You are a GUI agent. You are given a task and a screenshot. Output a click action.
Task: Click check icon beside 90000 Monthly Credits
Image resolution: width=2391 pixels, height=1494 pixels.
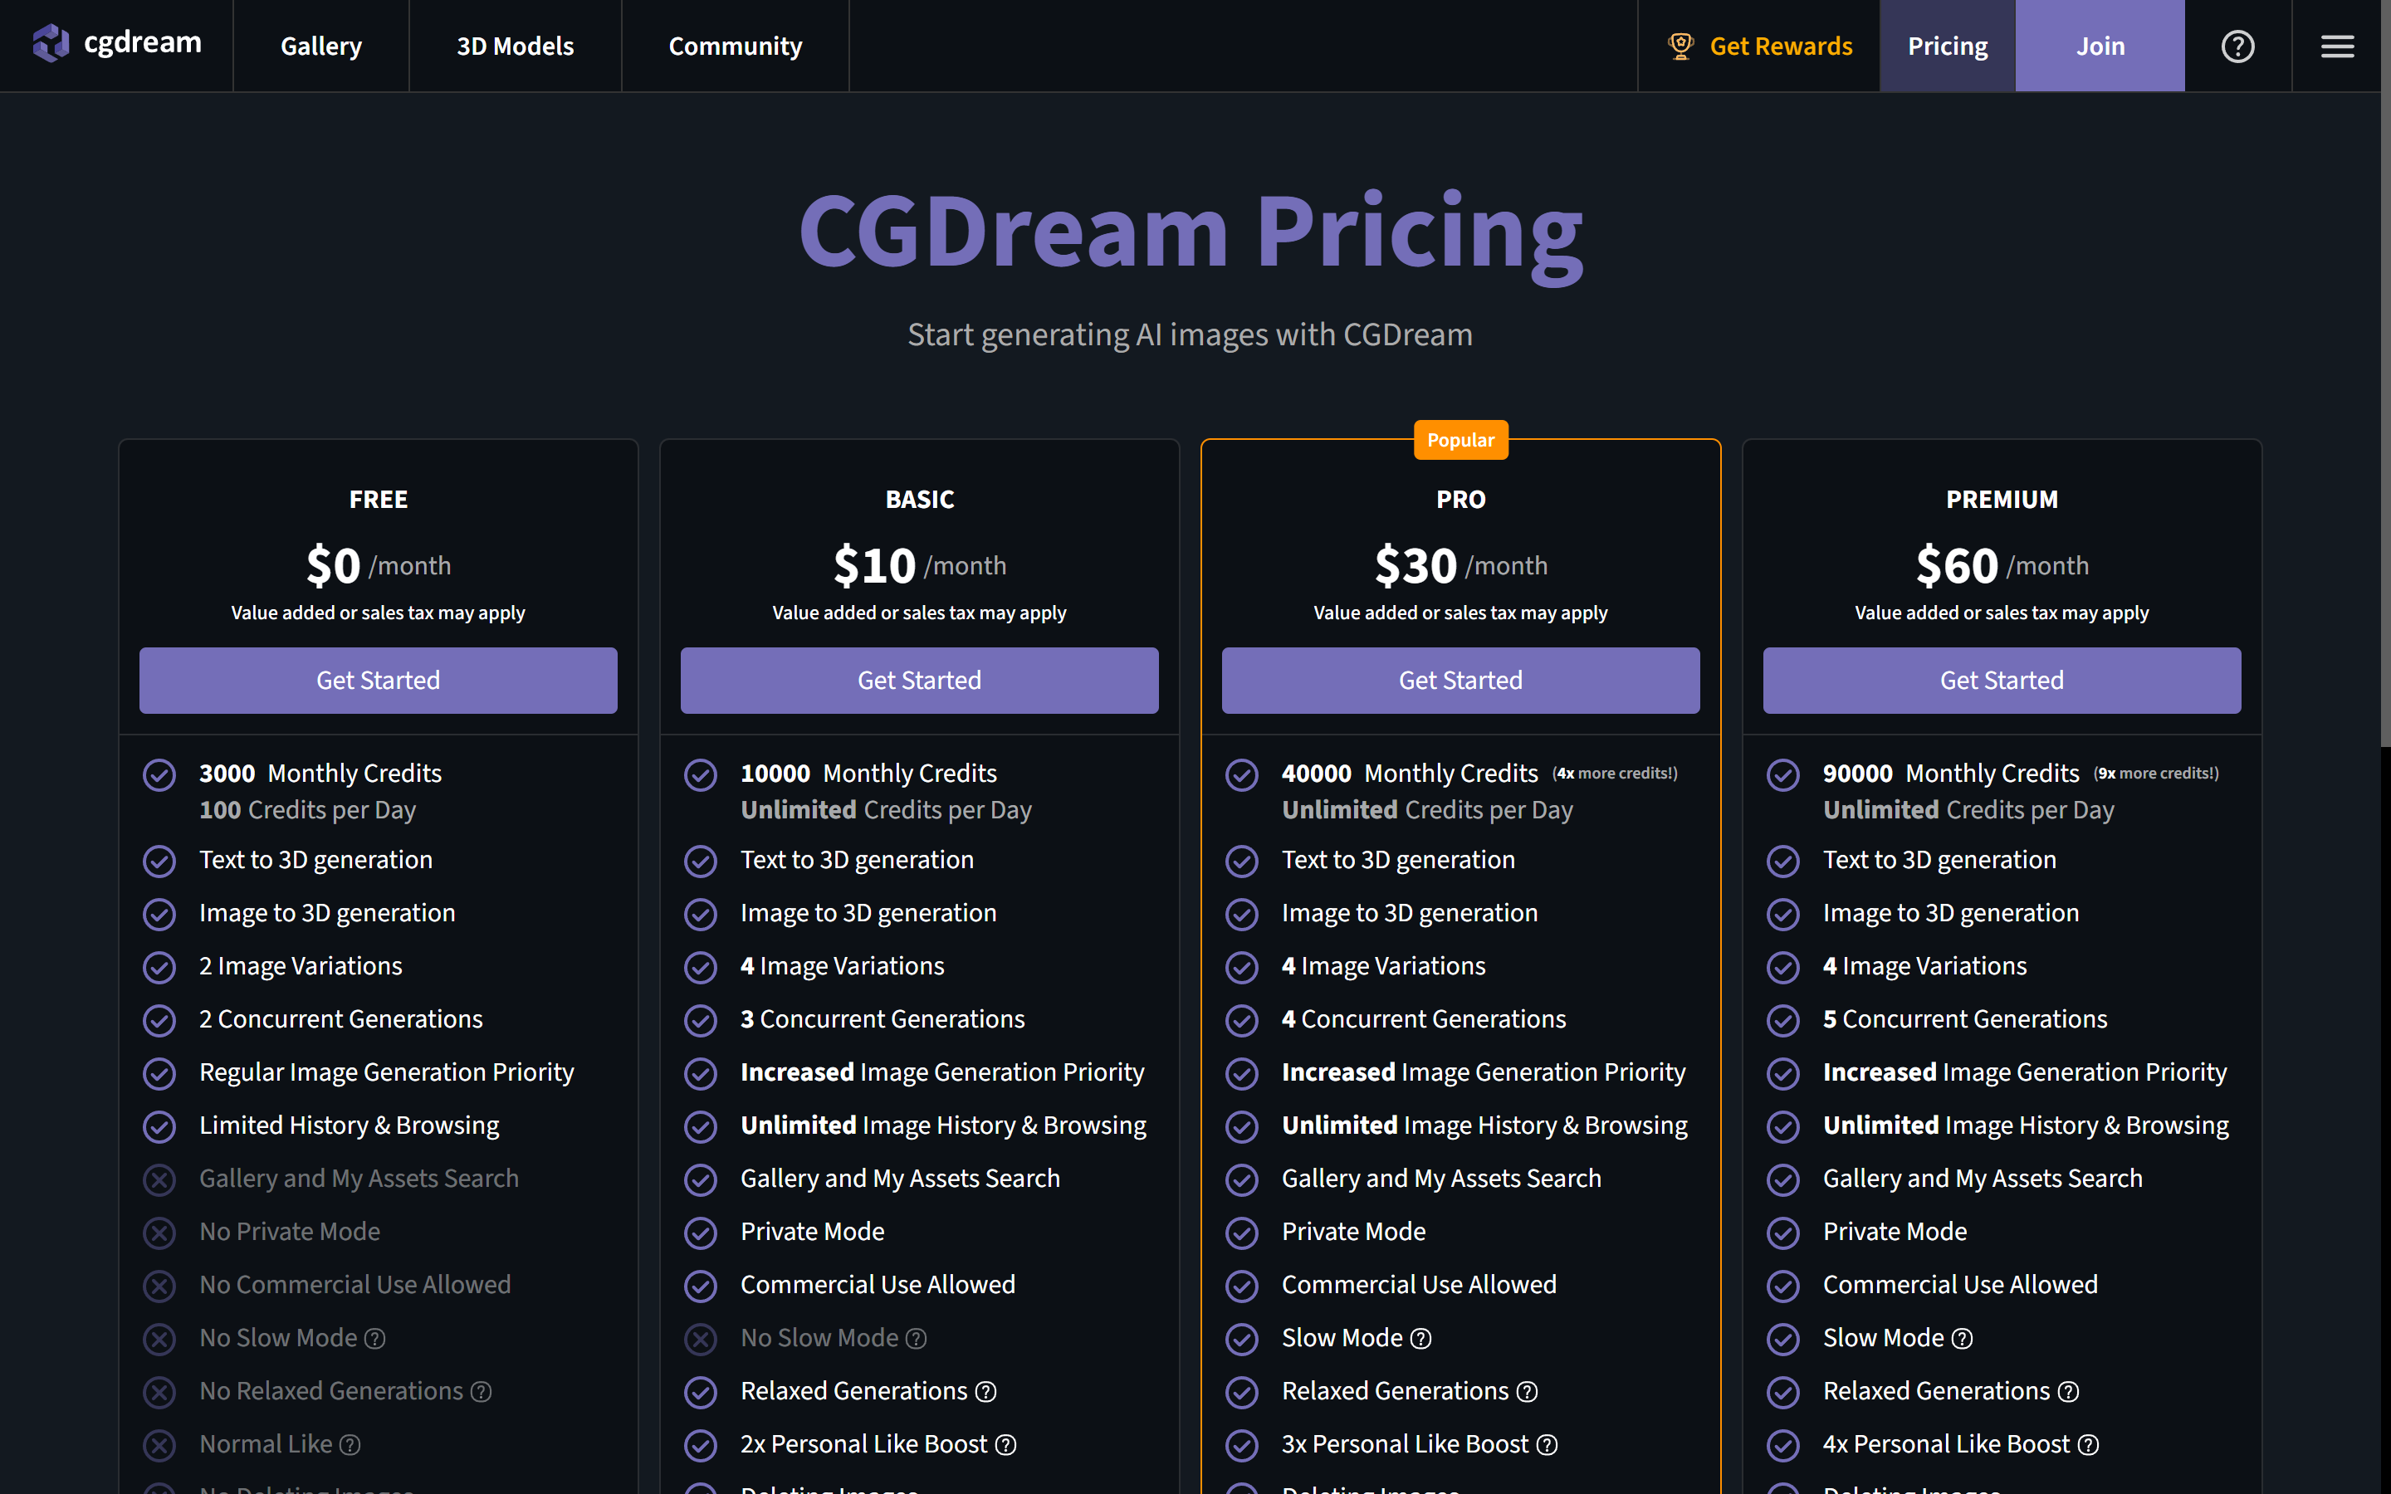point(1783,774)
